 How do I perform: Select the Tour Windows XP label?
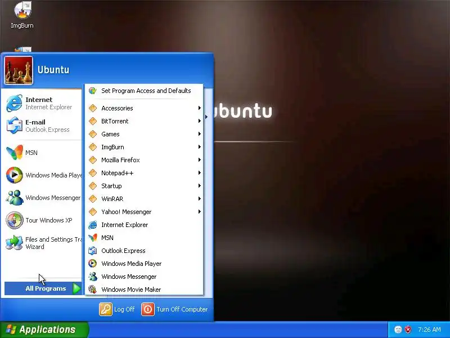click(49, 220)
